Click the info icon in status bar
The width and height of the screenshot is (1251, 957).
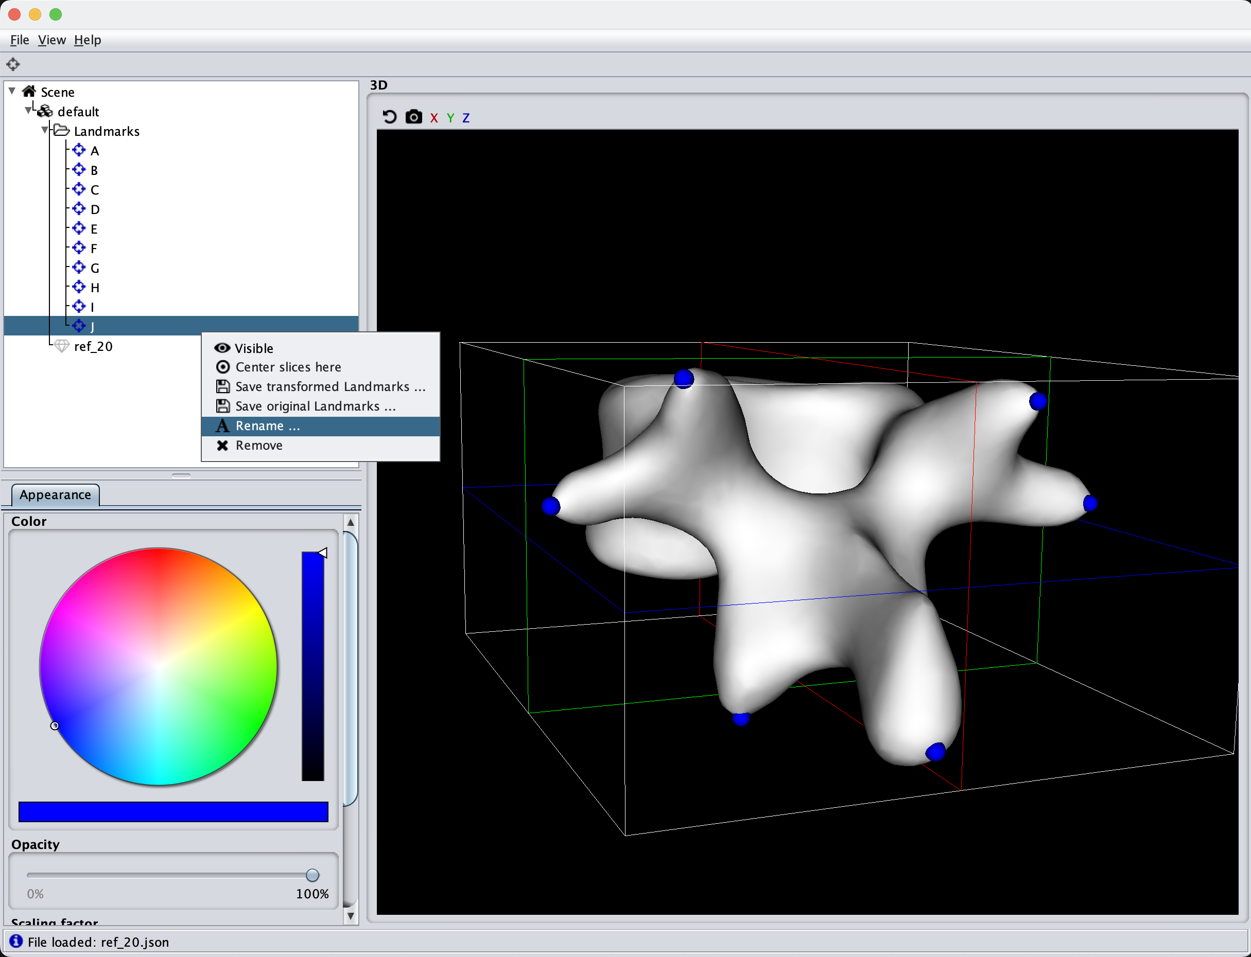pos(16,941)
